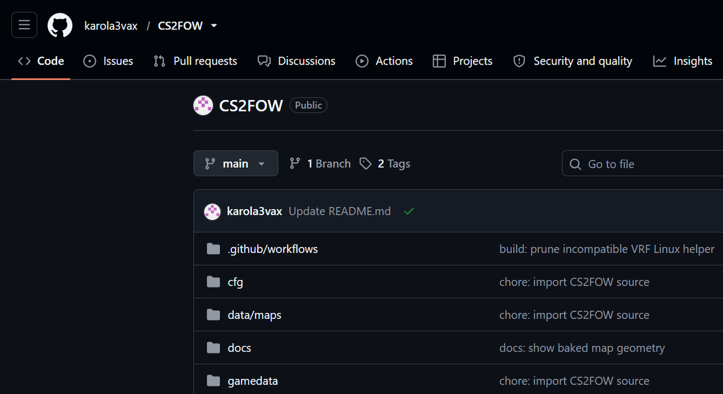723x394 pixels.
Task: Open the Pull requests tab
Action: (195, 61)
